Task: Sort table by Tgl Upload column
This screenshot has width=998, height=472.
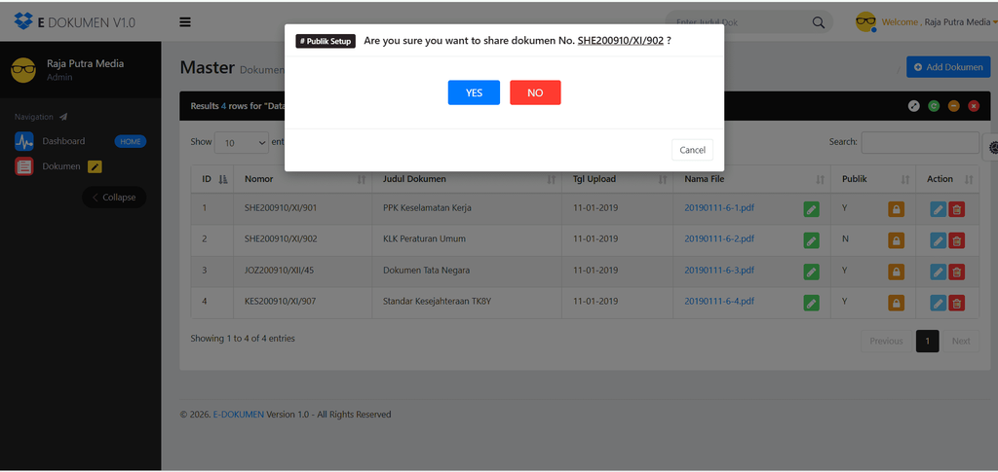Action: click(x=617, y=179)
